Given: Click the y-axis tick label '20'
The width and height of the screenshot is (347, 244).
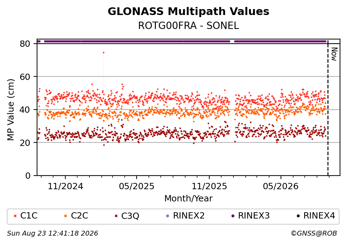Looking at the screenshot, I should (x=25, y=142).
